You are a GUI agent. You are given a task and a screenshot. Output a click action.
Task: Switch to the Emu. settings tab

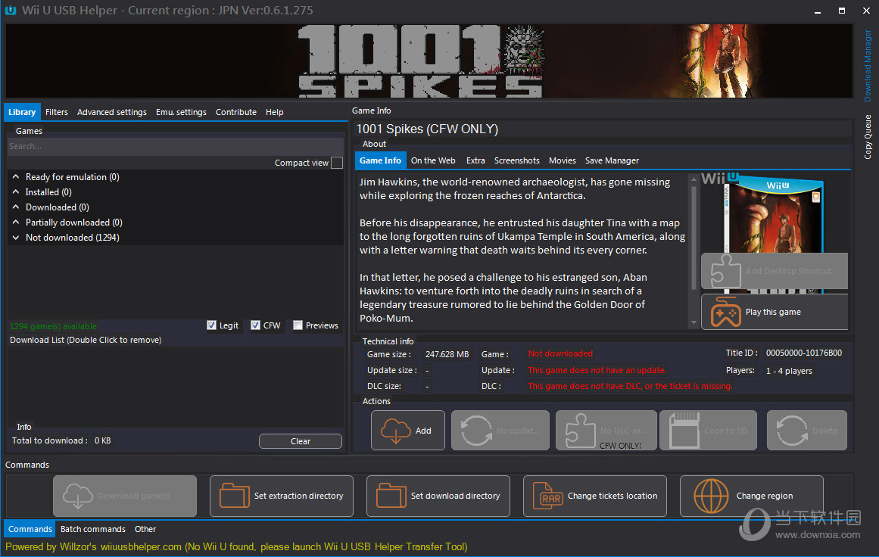pyautogui.click(x=181, y=112)
